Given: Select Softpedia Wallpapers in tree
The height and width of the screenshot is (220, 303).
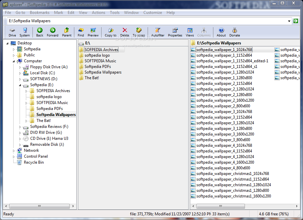Looking at the screenshot, I should [x=56, y=115].
